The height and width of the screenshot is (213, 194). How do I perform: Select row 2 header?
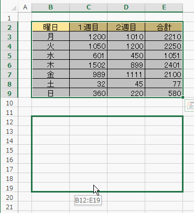click(x=9, y=27)
